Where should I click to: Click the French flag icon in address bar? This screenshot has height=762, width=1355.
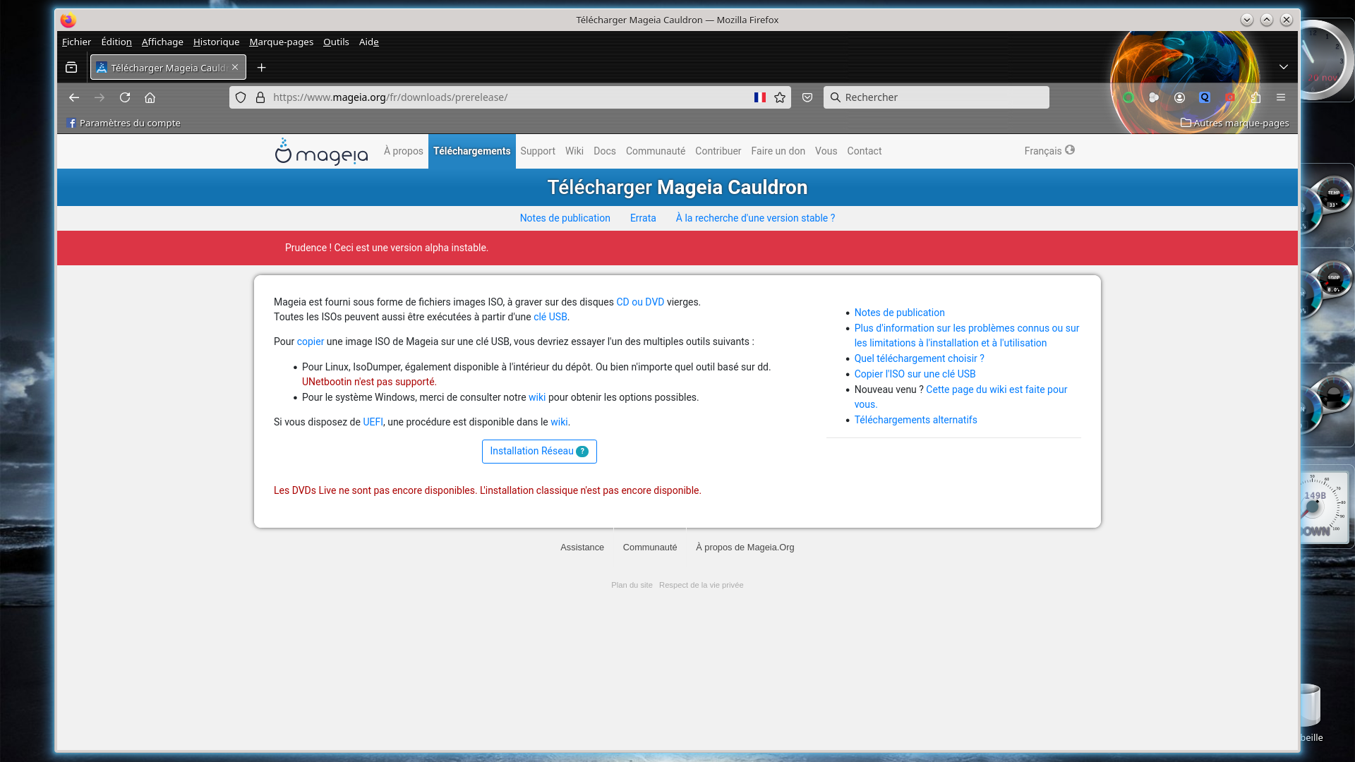pyautogui.click(x=760, y=97)
